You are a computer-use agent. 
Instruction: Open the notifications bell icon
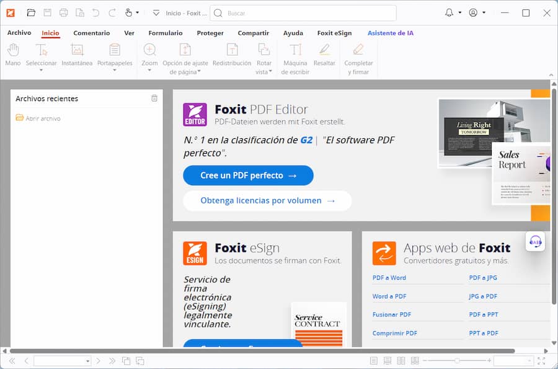[x=449, y=13]
